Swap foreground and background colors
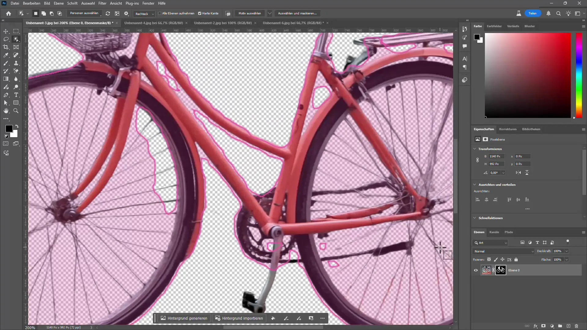587x330 pixels. coord(17,126)
